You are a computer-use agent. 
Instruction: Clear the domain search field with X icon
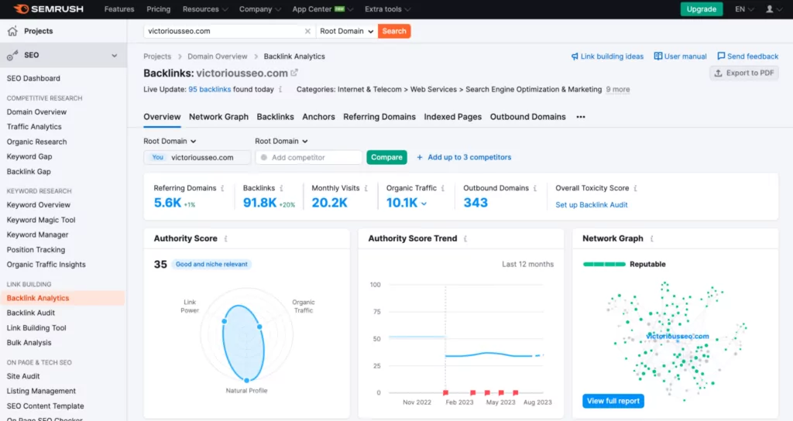(x=307, y=31)
